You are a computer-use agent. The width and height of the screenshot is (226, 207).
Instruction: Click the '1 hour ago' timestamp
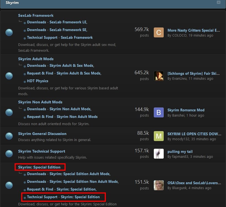click(195, 115)
